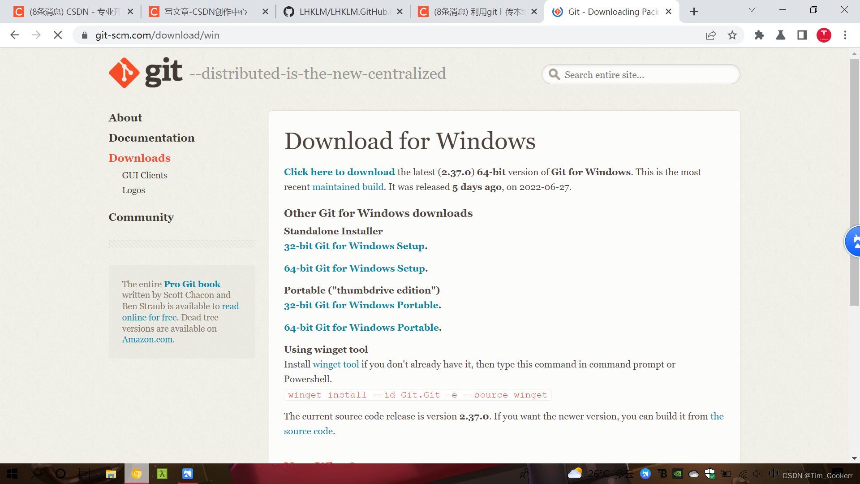This screenshot has width=860, height=484.
Task: Toggle the browser side panel icon
Action: [x=802, y=35]
